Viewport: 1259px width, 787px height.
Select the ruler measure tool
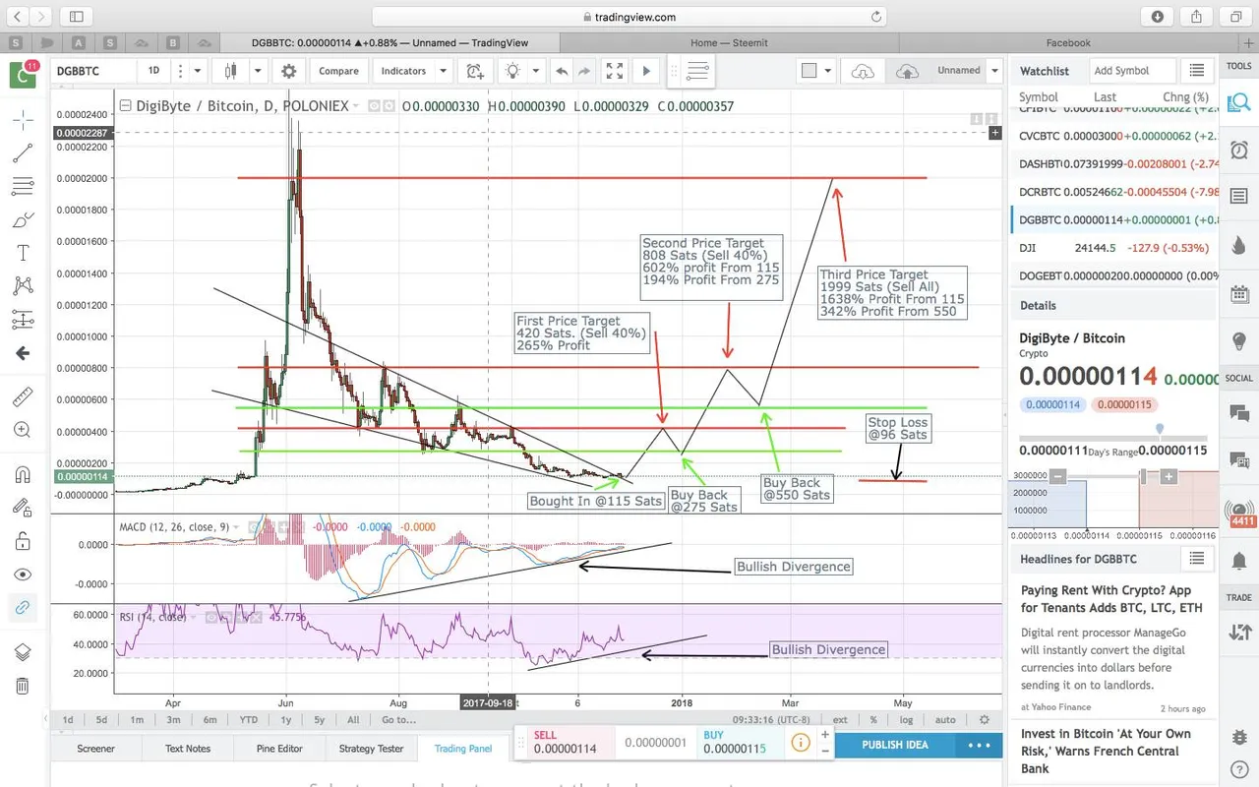[x=23, y=397]
